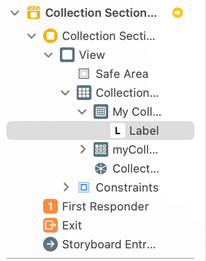The height and width of the screenshot is (261, 206).
Task: Select the First Responder item
Action: (96, 206)
